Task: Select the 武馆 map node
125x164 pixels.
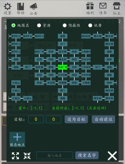Action: point(39,59)
